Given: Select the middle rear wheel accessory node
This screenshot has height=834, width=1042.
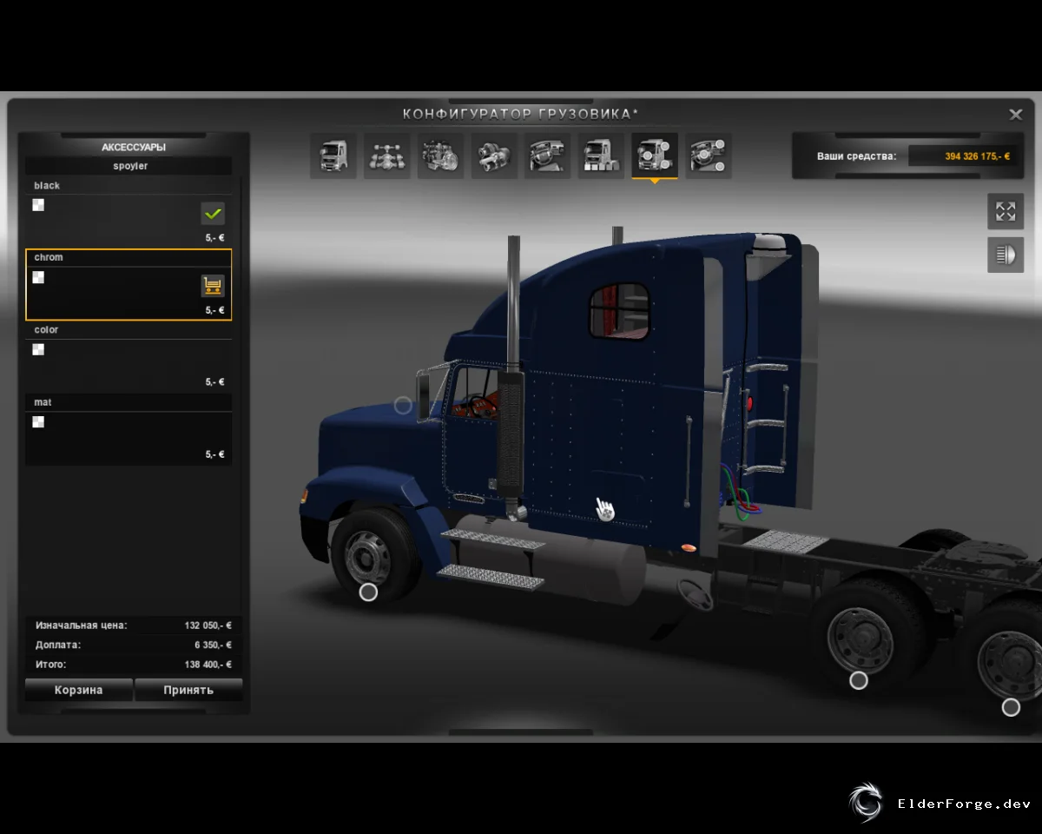Looking at the screenshot, I should pyautogui.click(x=859, y=680).
